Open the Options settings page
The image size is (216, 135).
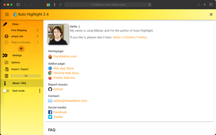(x=16, y=62)
